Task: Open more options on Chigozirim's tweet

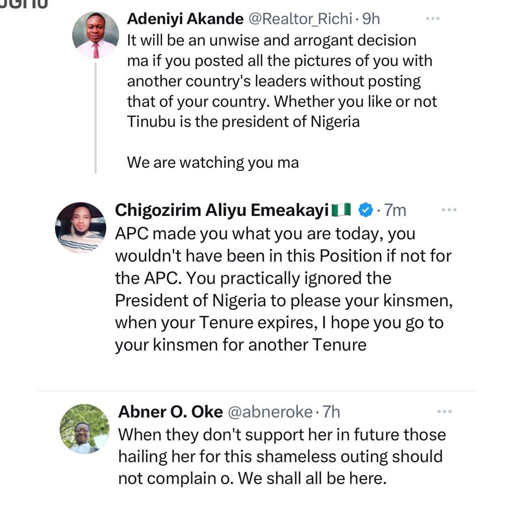Action: [x=449, y=210]
